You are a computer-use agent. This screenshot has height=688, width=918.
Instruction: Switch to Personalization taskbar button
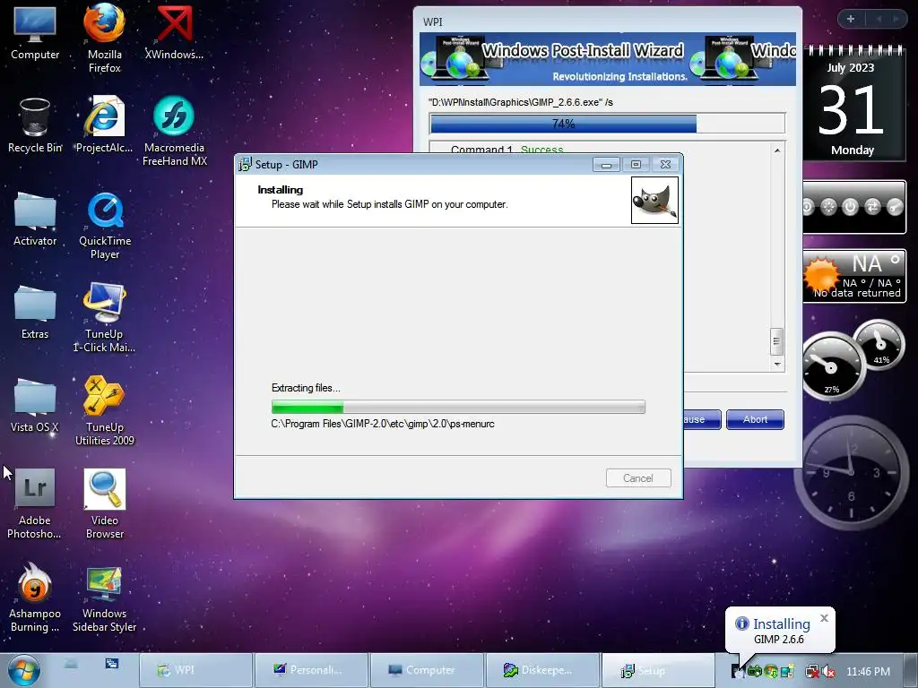[311, 670]
